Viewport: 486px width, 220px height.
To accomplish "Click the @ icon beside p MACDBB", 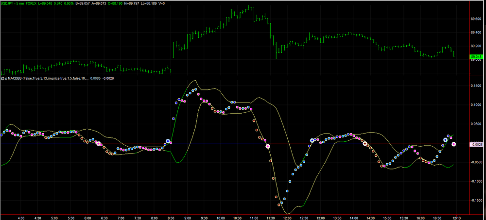I will (x=2, y=78).
